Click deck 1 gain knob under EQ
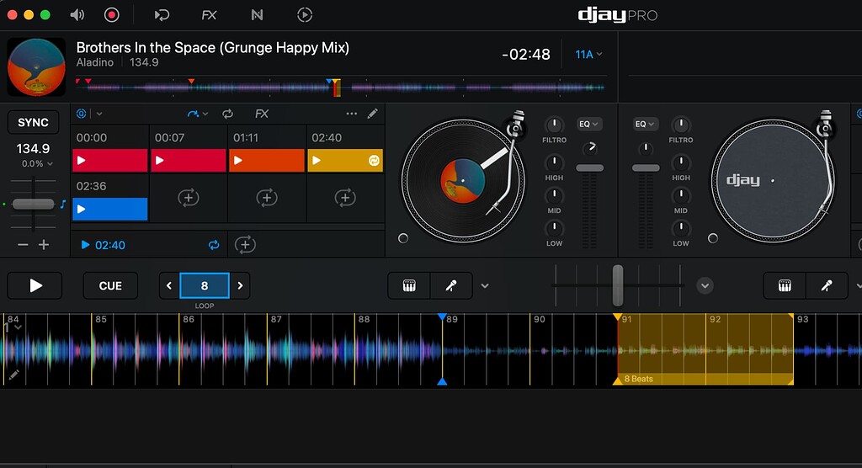Viewport: 862px width, 468px height. click(589, 148)
